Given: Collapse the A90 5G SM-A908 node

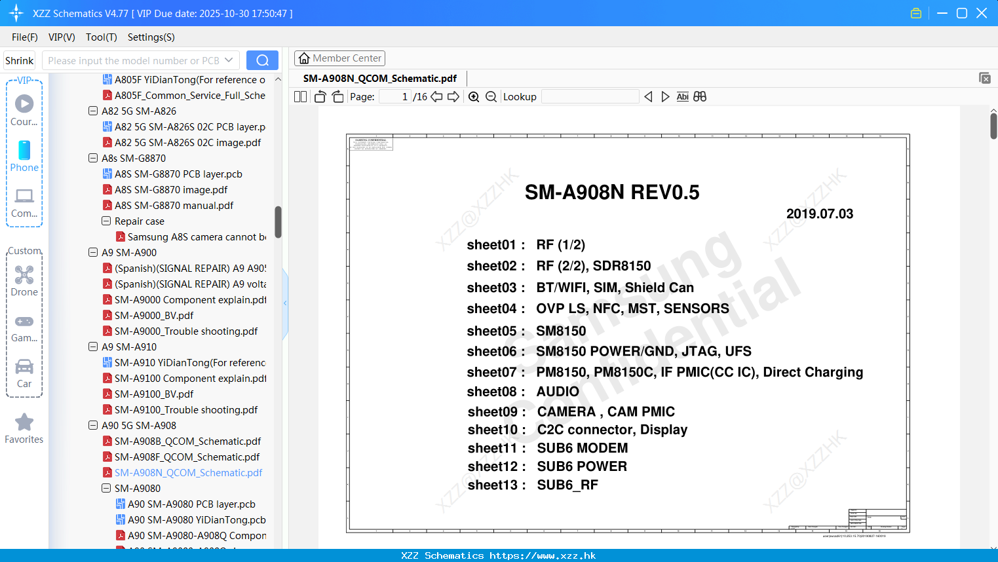Looking at the screenshot, I should point(93,426).
